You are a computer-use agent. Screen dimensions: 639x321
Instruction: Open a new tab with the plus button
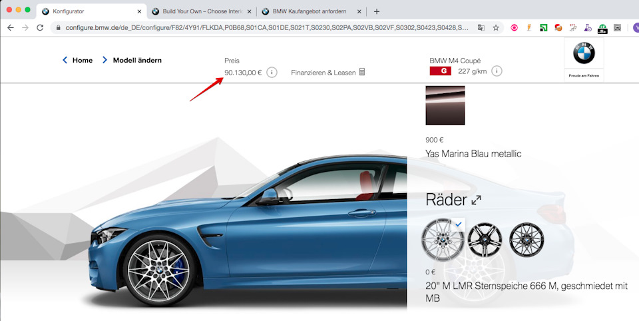(x=377, y=11)
